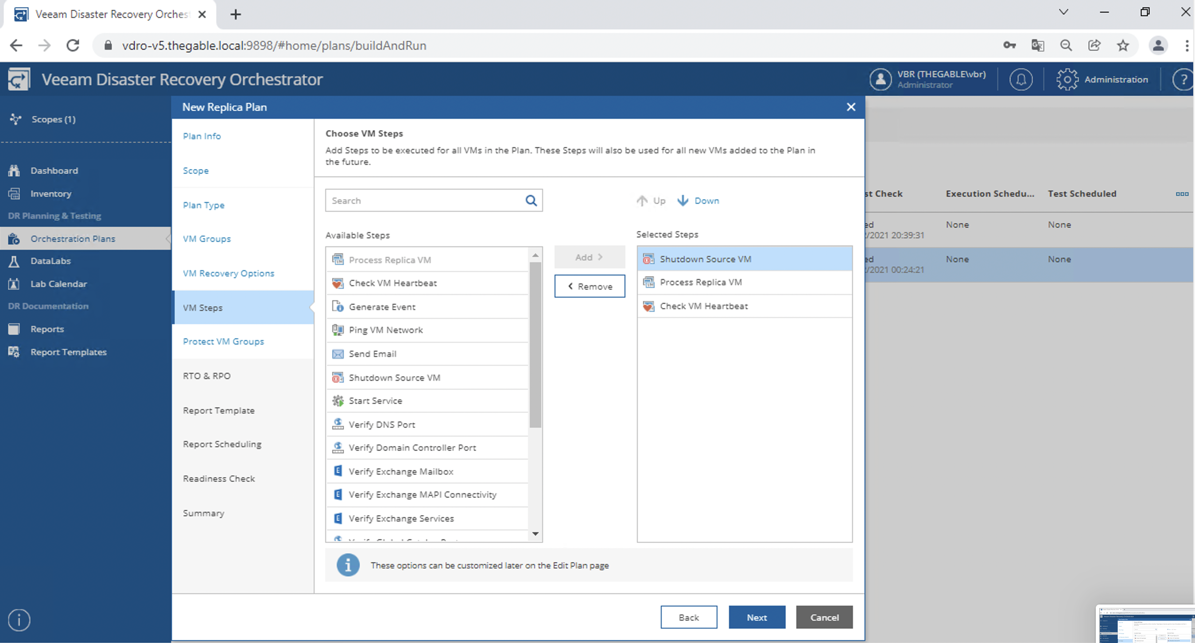The width and height of the screenshot is (1195, 643).
Task: Click Send Email envelope icon
Action: [338, 354]
